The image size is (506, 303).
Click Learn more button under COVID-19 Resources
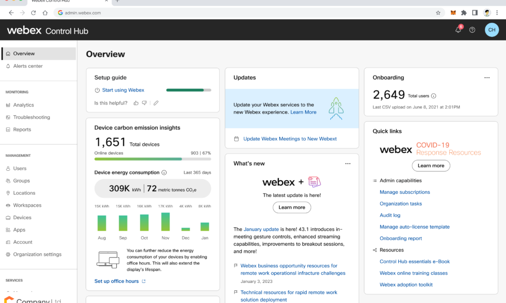point(431,166)
